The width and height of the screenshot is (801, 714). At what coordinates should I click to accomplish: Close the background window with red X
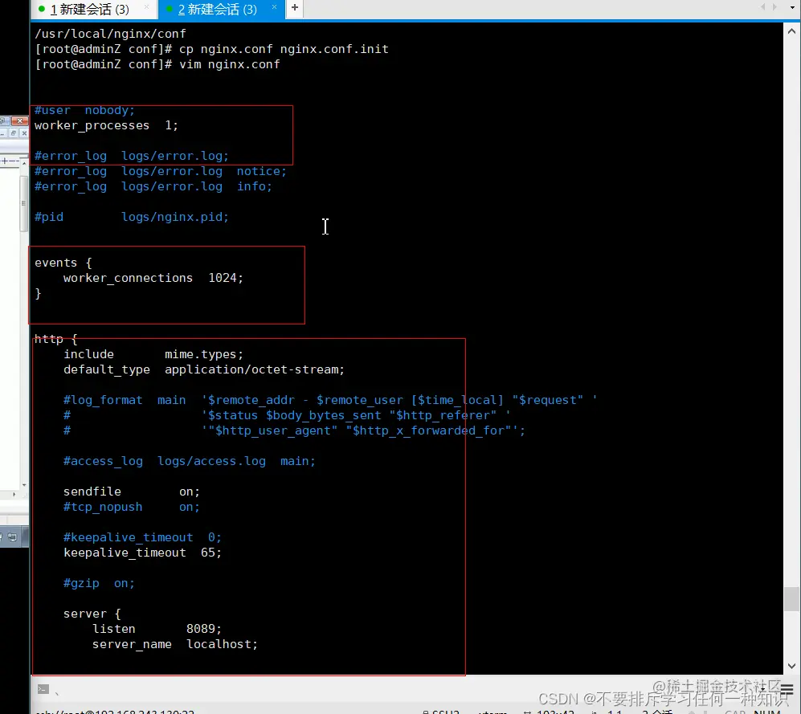point(19,120)
